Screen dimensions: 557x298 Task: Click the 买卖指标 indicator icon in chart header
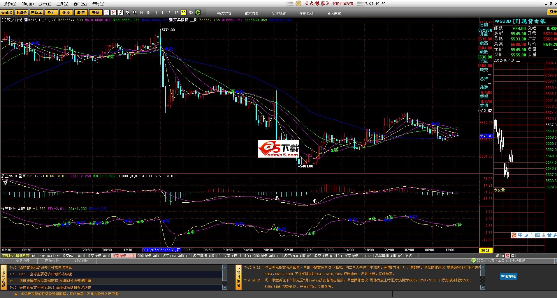pos(171,20)
